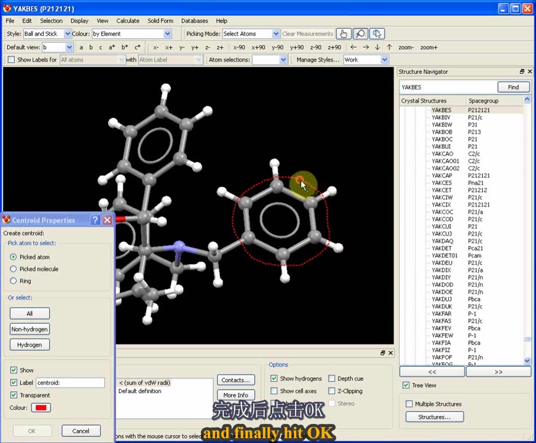The width and height of the screenshot is (536, 443).
Task: Click the Centroid Properties help question icon
Action: click(x=95, y=220)
